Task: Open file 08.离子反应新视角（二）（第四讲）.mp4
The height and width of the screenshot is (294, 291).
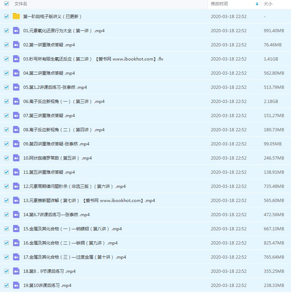Action: click(64, 130)
